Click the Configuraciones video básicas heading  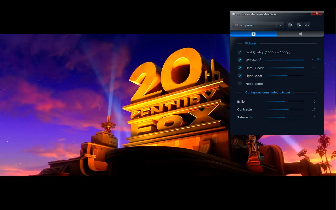click(x=268, y=92)
